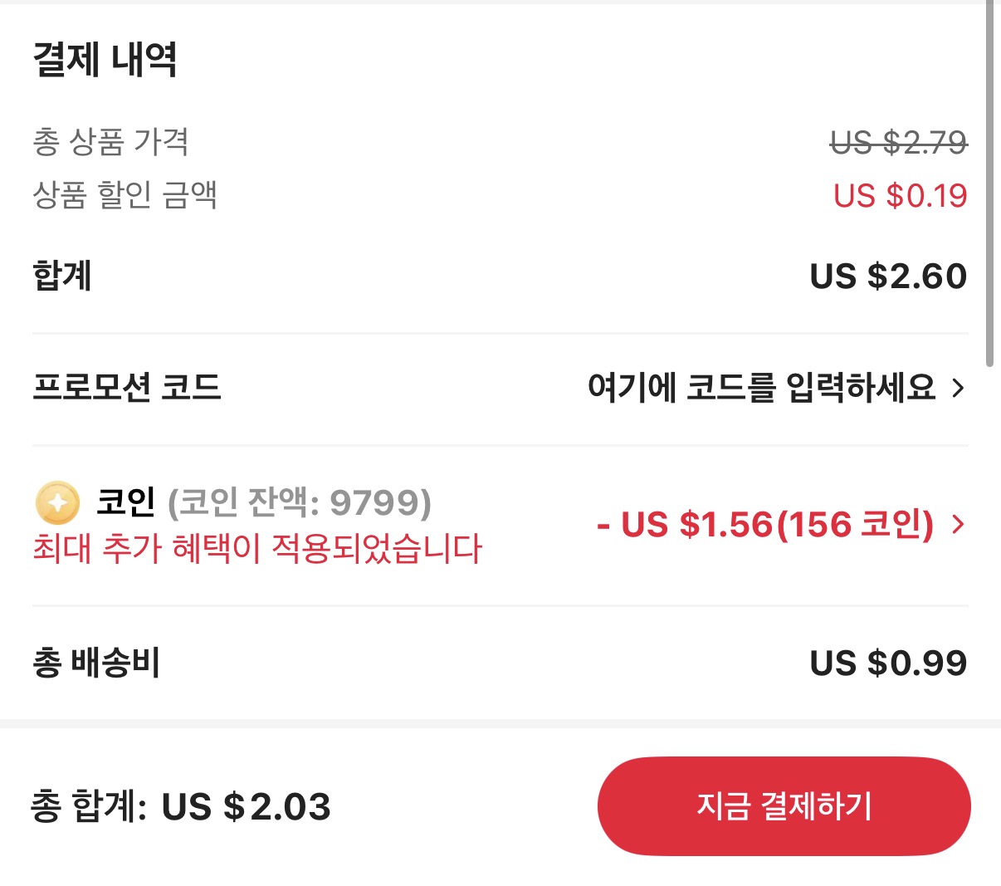
Task: Select the strikethrough price US $2.79
Action: [899, 143]
